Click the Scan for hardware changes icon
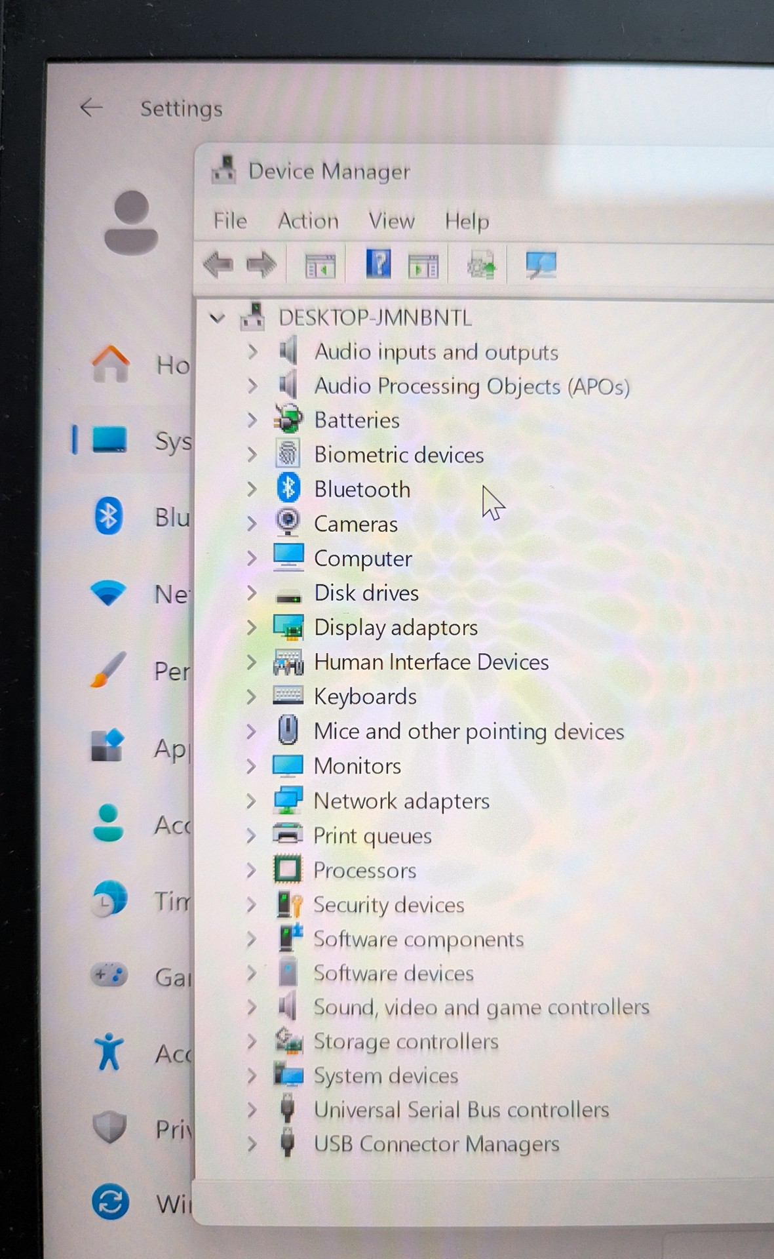 [x=540, y=265]
